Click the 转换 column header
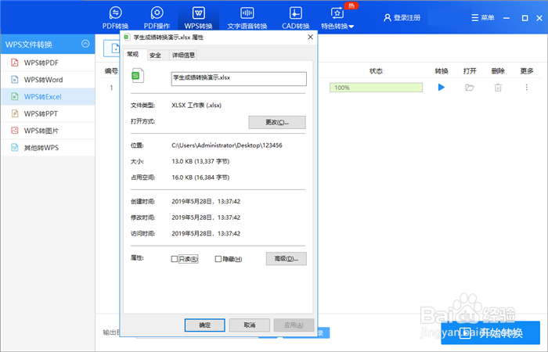 pos(442,71)
